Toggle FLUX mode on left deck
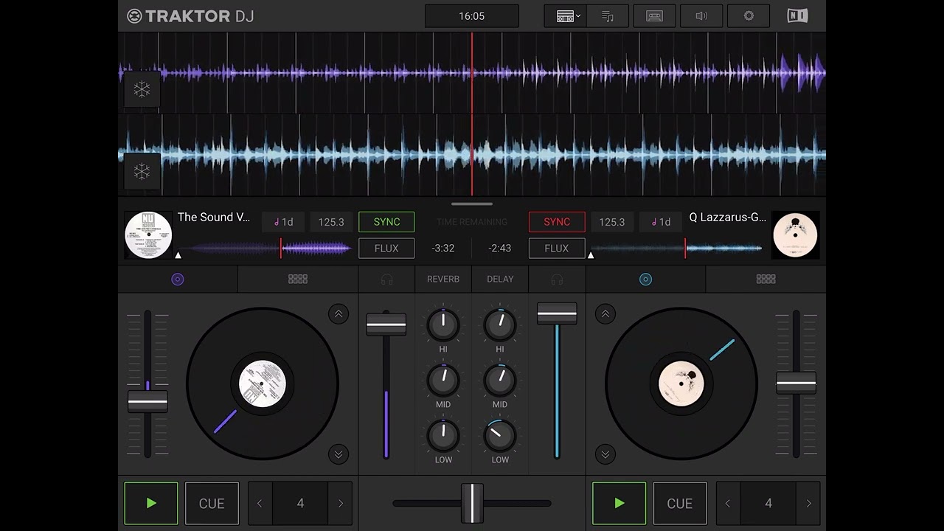The height and width of the screenshot is (531, 944). pos(386,249)
